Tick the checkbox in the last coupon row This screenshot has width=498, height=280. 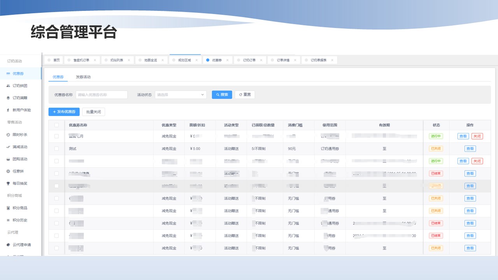56,248
